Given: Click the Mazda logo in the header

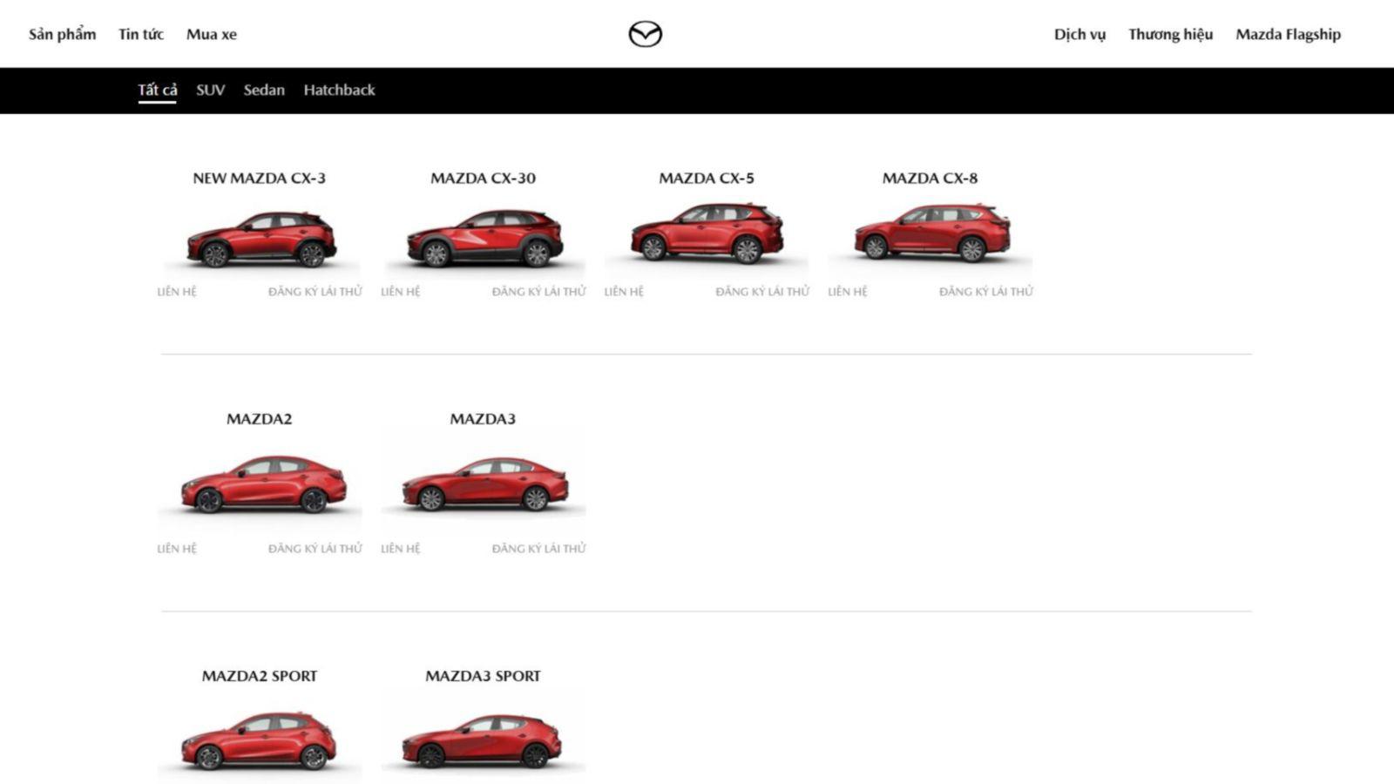Looking at the screenshot, I should 645,34.
